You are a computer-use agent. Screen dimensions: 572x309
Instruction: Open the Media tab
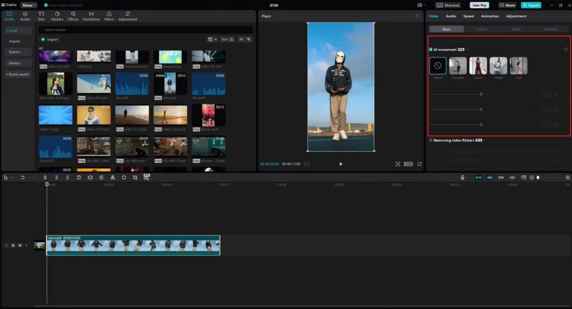pos(9,16)
